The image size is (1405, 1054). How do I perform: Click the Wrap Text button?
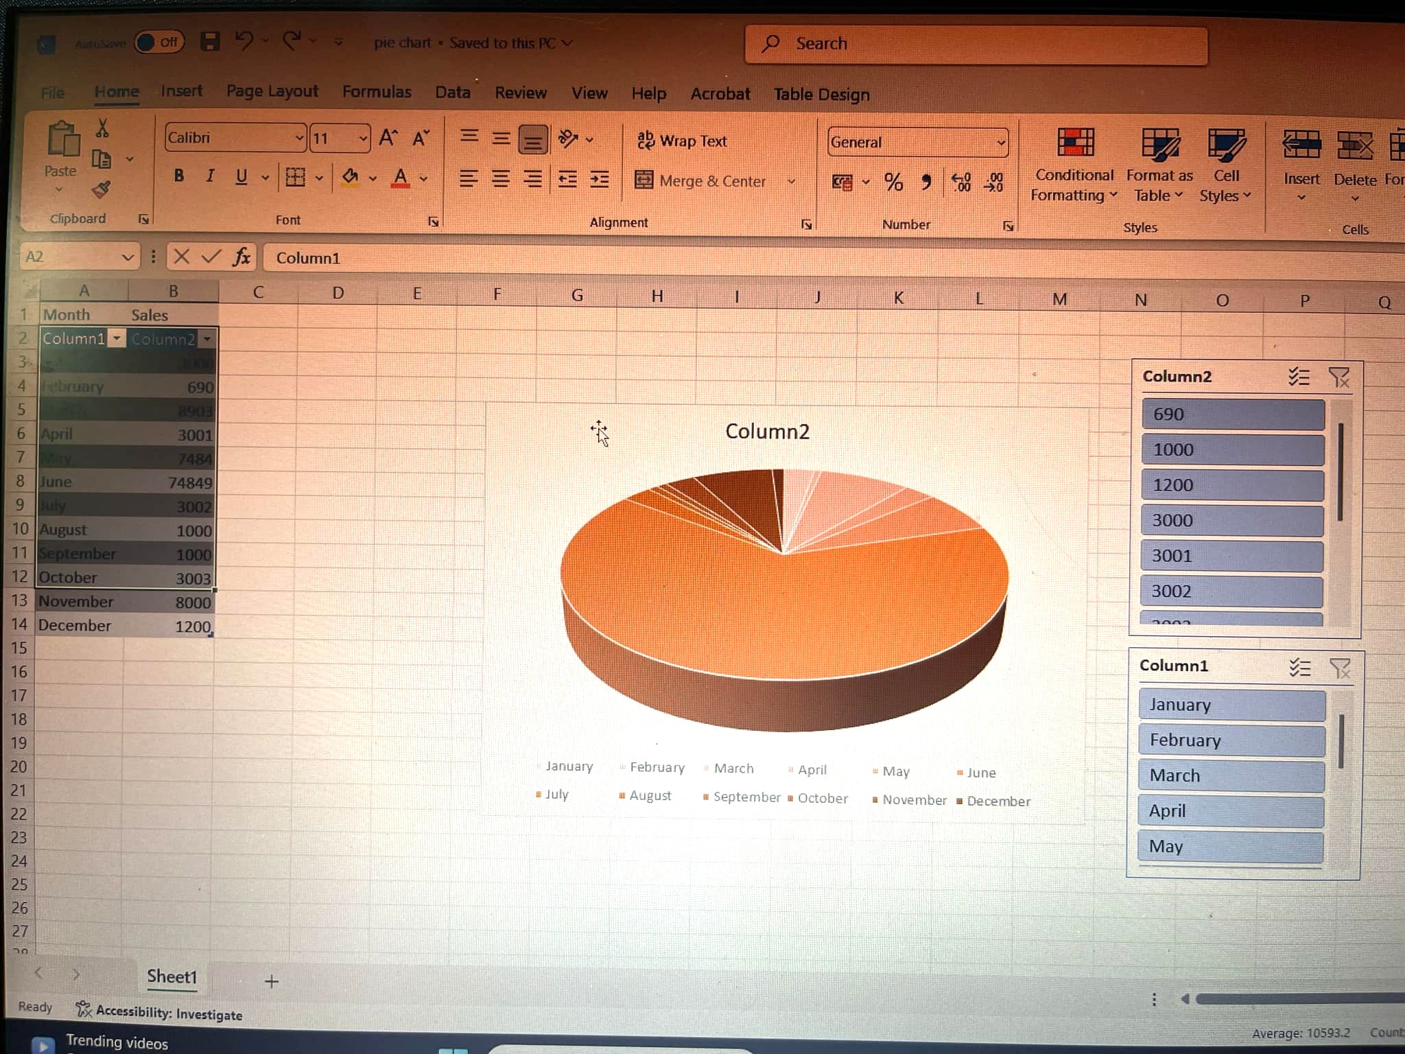click(x=682, y=141)
